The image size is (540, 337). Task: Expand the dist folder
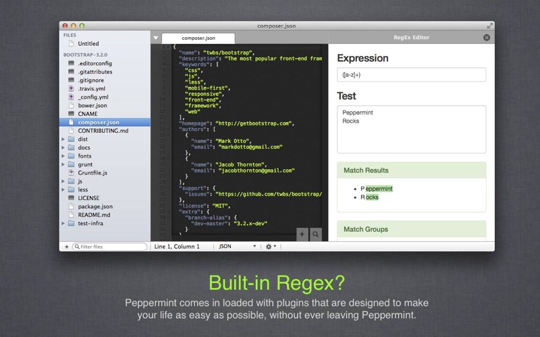pos(63,140)
